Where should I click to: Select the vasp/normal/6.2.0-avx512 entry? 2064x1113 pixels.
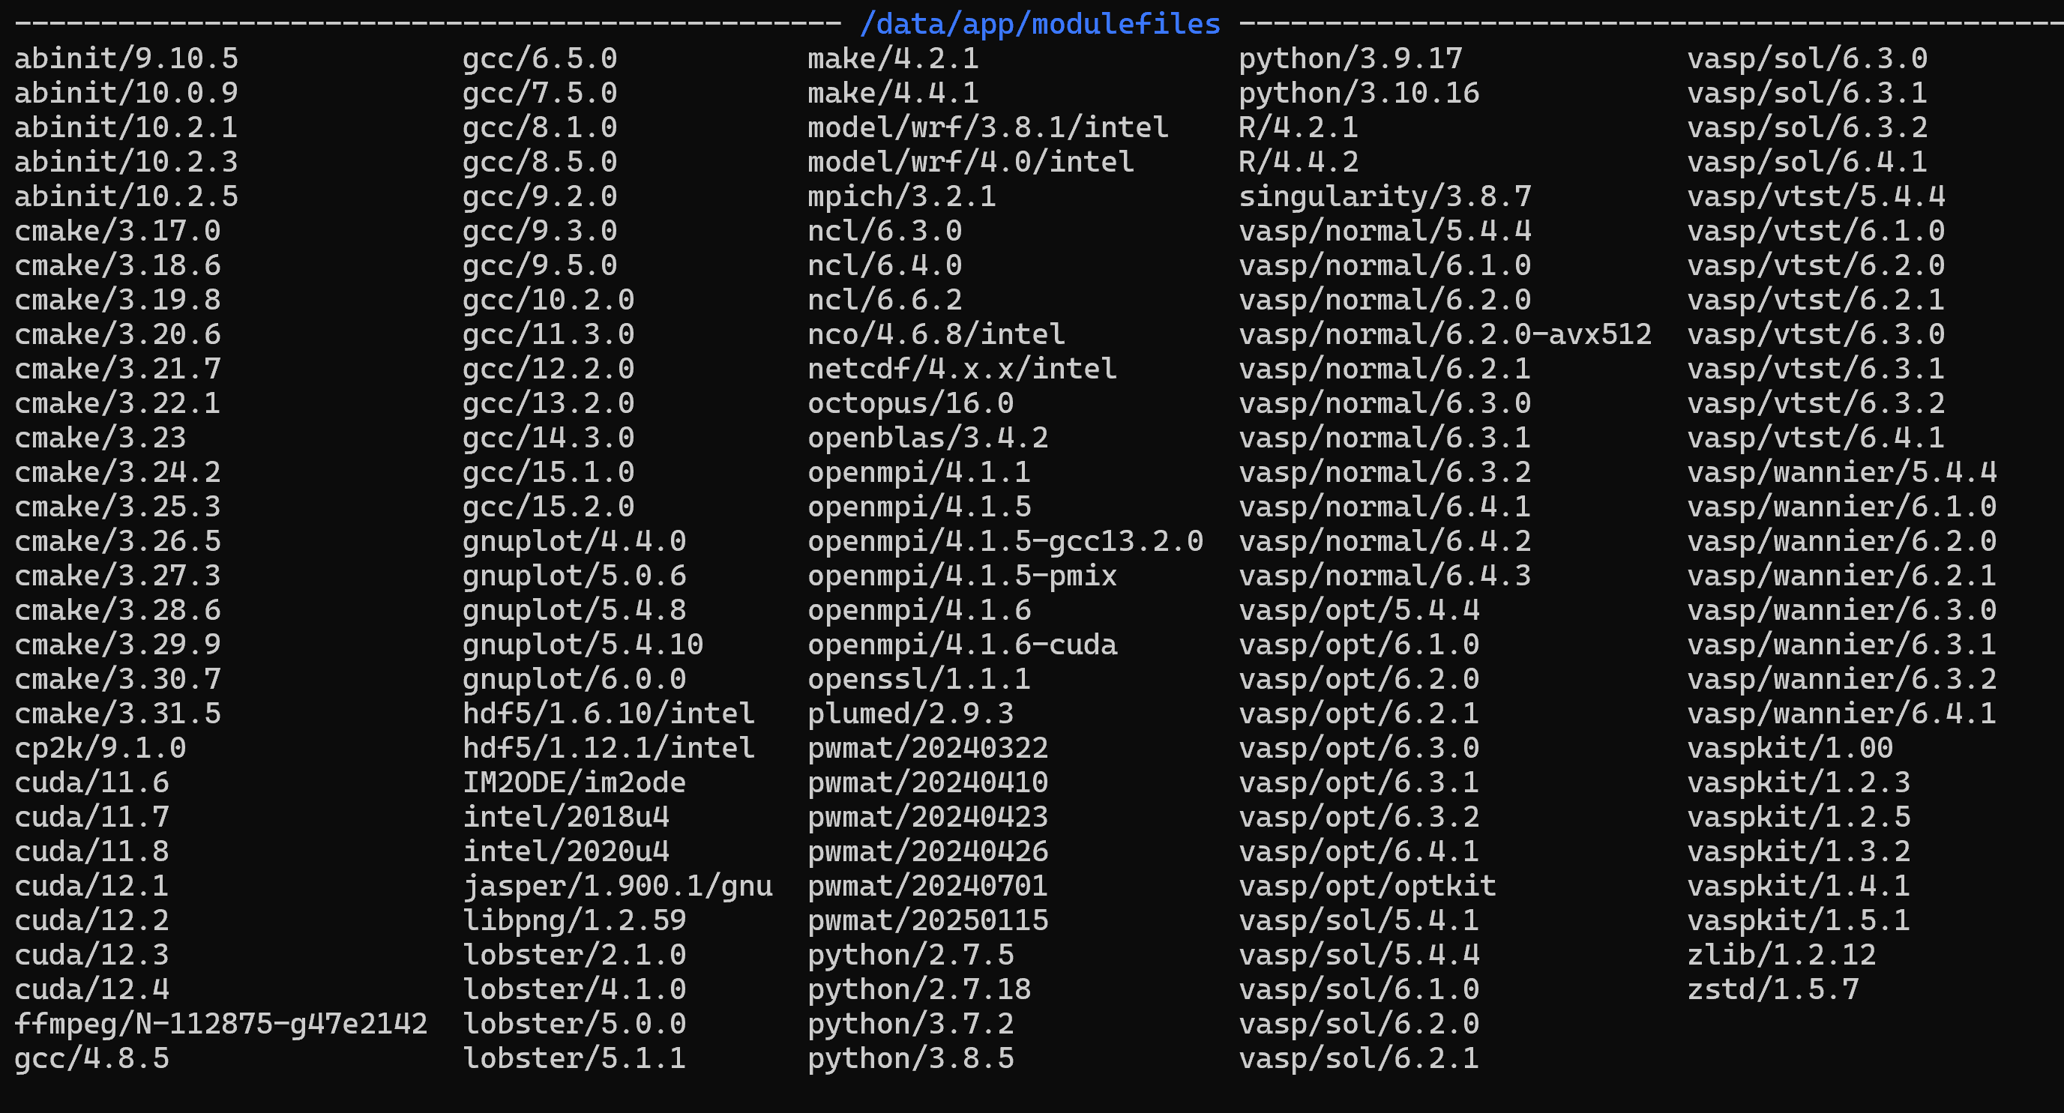point(1445,335)
